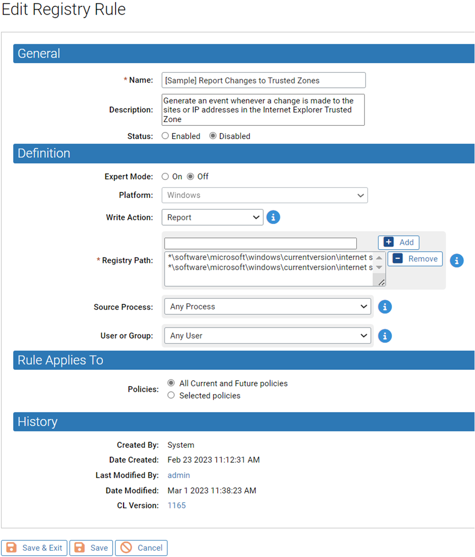View info about Source Process setting

coord(385,307)
